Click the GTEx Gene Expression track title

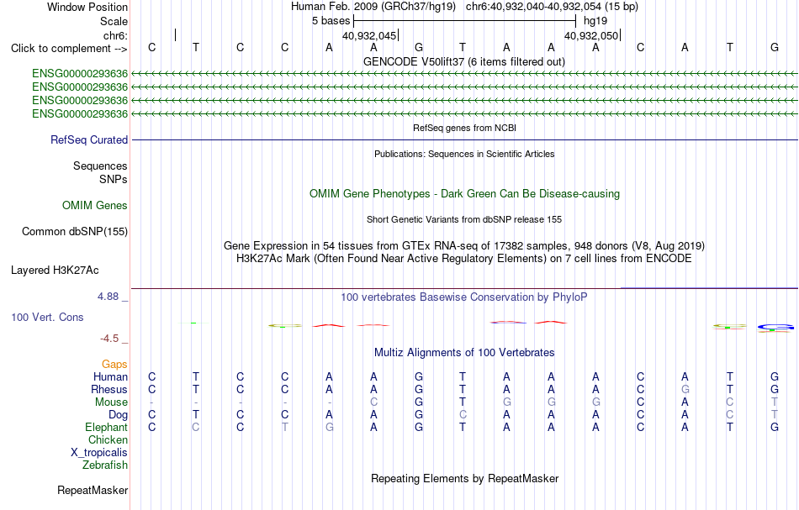tap(464, 246)
